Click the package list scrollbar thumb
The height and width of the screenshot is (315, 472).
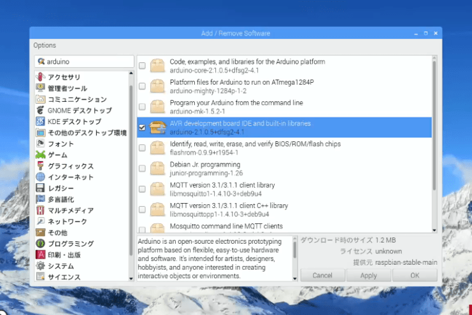tap(434, 126)
